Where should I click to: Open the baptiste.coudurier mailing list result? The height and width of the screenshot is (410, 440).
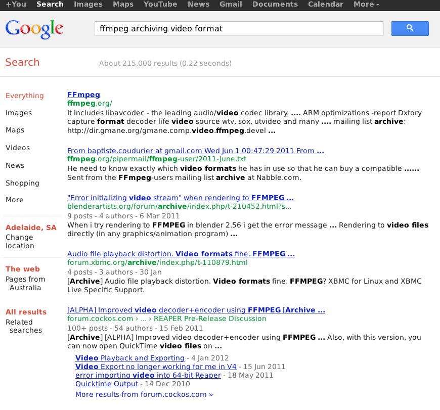(x=196, y=151)
